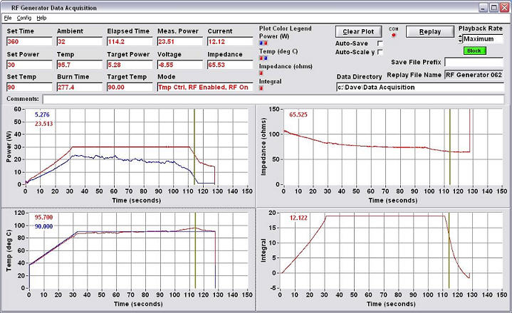
Task: Click the Burn Time field
Action: coord(79,87)
